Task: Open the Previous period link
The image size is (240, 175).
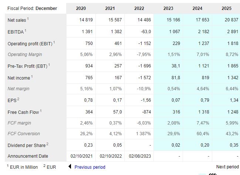Action: (x=90, y=167)
